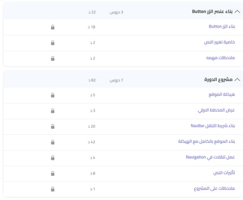The height and width of the screenshot is (200, 243).
Task: Click the 20 د duration of NavBar lesson
Action: tap(91, 126)
